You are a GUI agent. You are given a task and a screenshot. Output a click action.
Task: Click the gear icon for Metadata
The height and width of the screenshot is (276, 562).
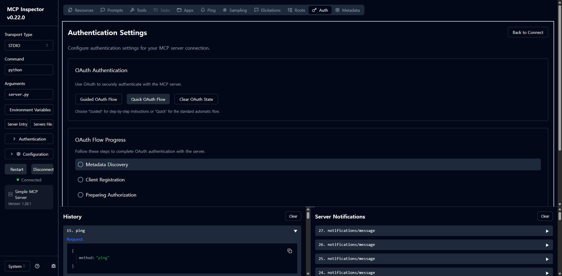tap(337, 10)
